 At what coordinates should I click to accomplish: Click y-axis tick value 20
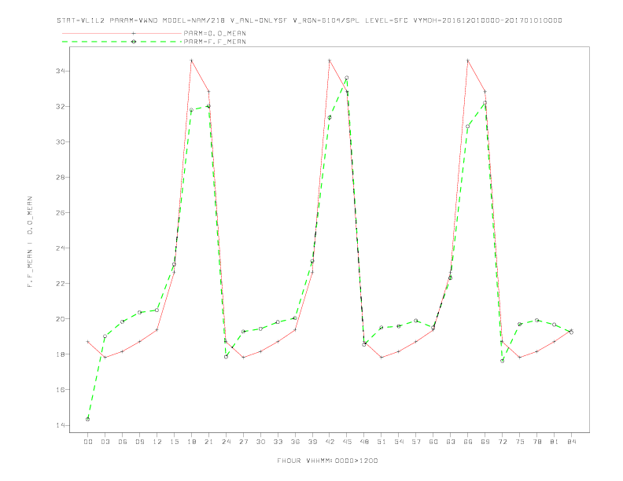tap(61, 318)
